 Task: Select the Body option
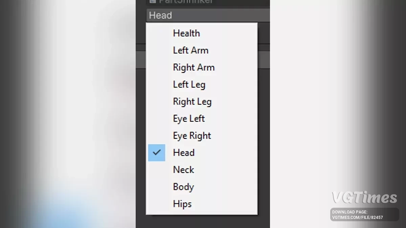[x=183, y=187]
